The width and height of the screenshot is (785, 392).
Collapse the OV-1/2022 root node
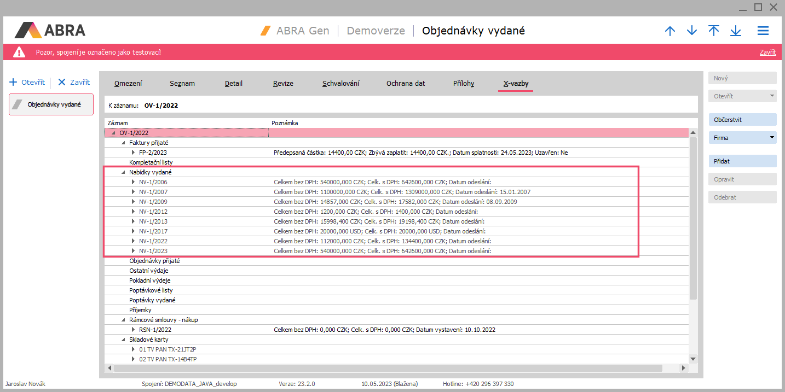[113, 133]
